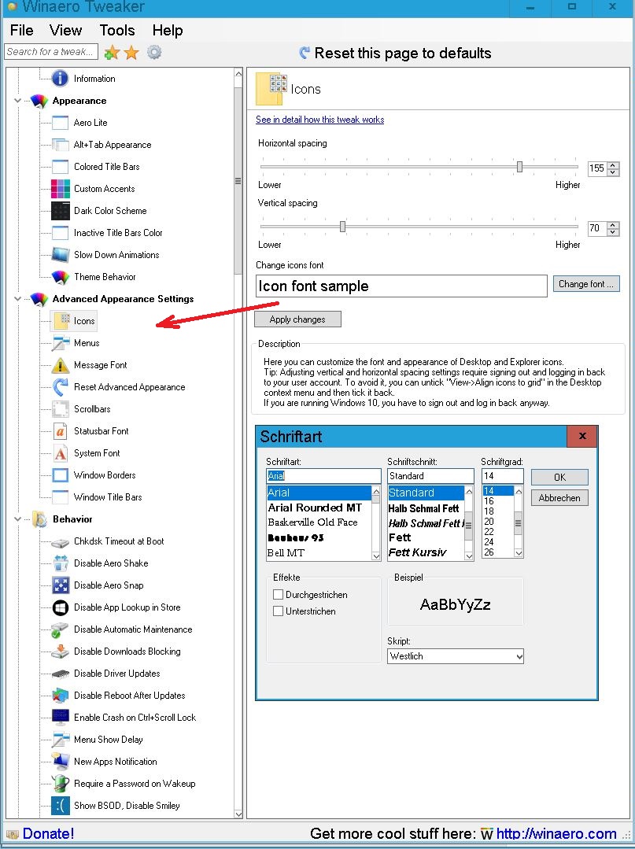The height and width of the screenshot is (849, 635).
Task: Click the Chkdsk Timeout at Boot drive icon
Action: click(60, 541)
